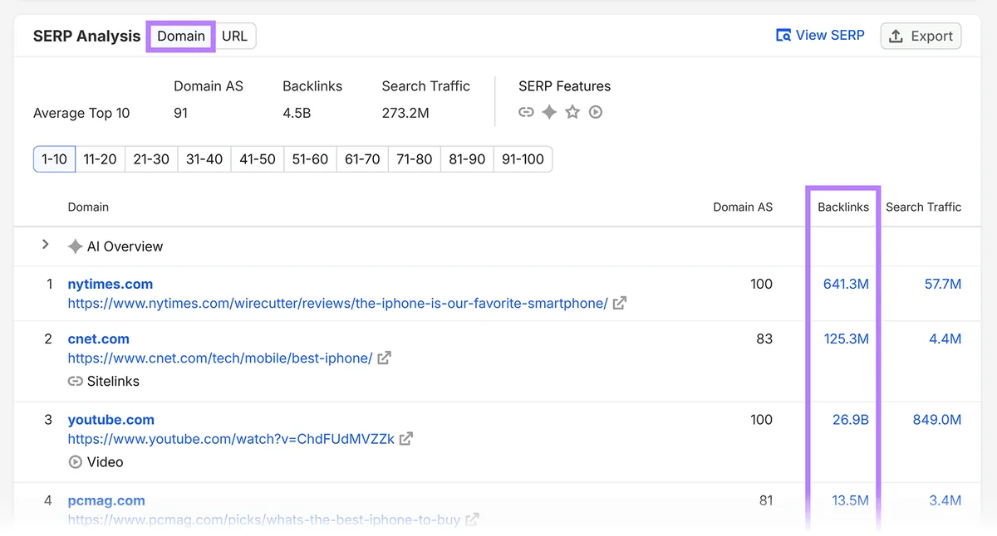Open the nytimes.com domain link

pos(111,284)
